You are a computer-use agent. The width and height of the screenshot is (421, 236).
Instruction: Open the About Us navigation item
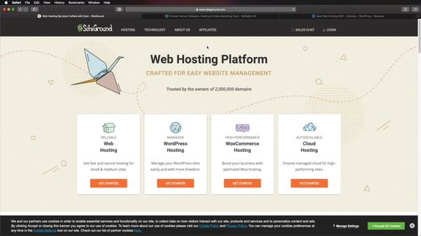coord(182,29)
